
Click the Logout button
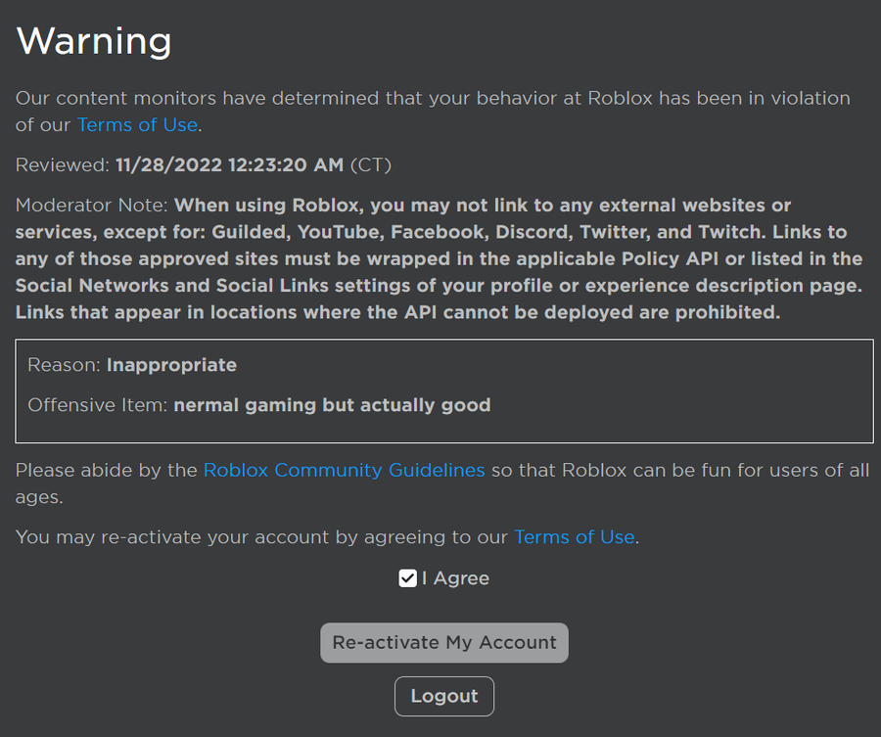(x=444, y=697)
